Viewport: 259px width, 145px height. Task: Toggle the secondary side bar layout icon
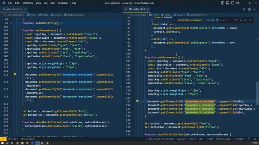point(233,3)
